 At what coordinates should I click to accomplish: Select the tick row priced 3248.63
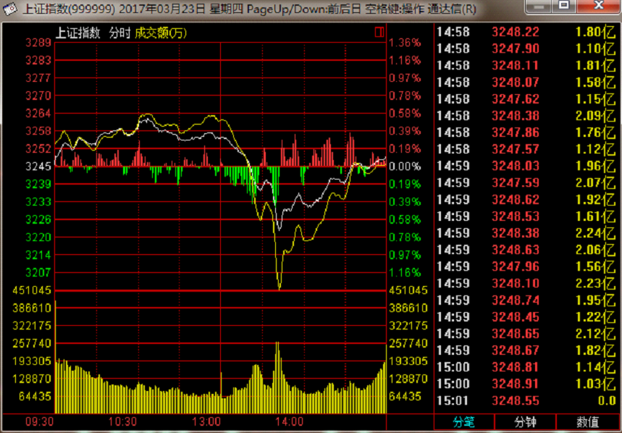pyautogui.click(x=526, y=250)
